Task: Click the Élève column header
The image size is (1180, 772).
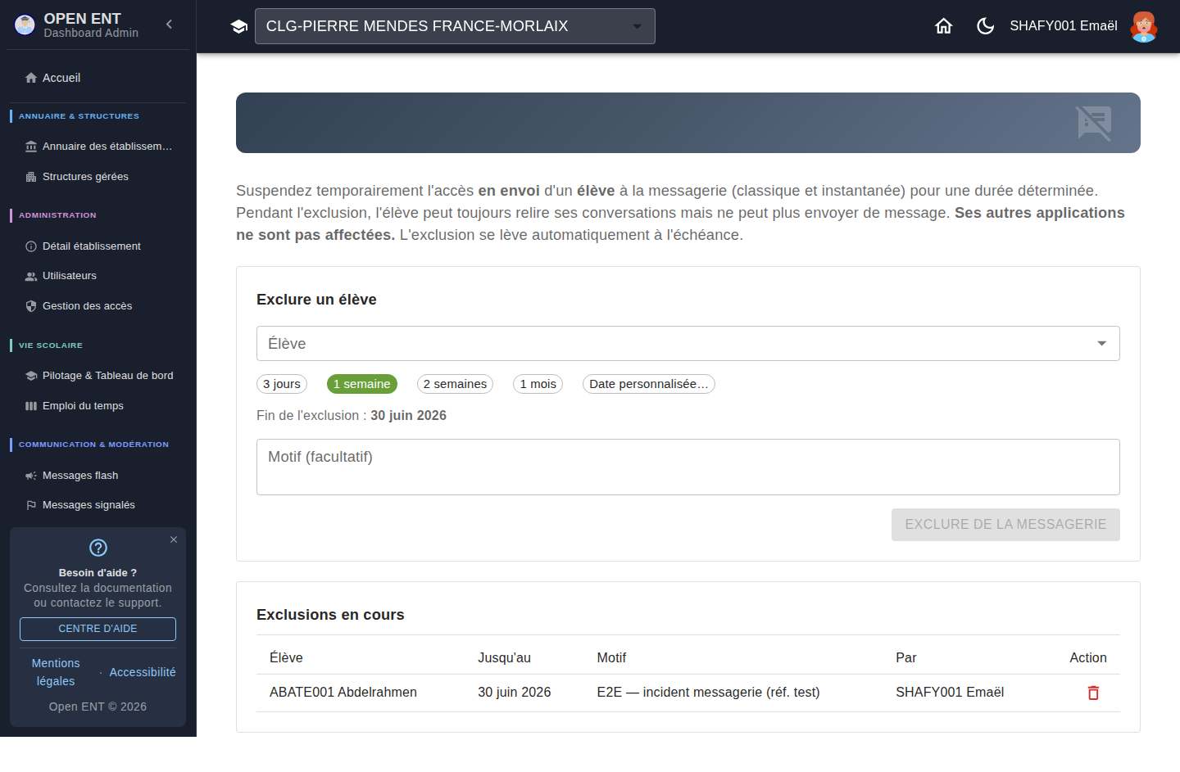Action: (286, 658)
